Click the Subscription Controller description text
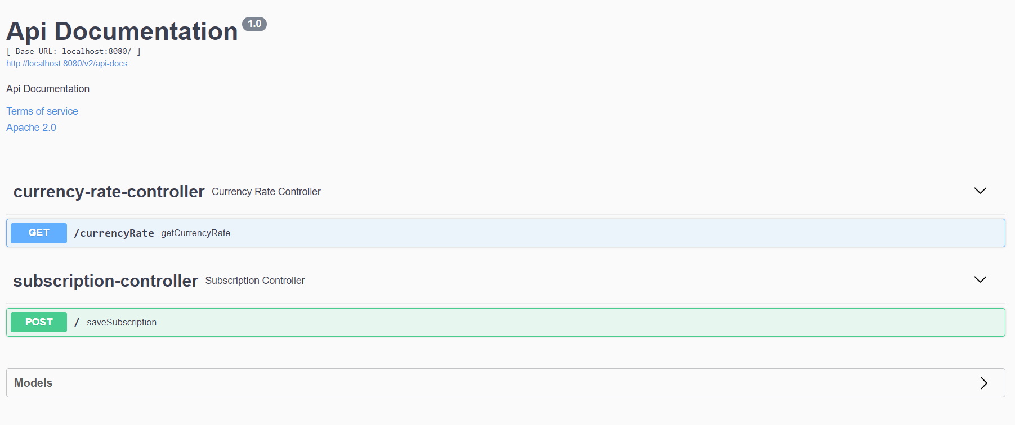Image resolution: width=1015 pixels, height=425 pixels. [255, 281]
